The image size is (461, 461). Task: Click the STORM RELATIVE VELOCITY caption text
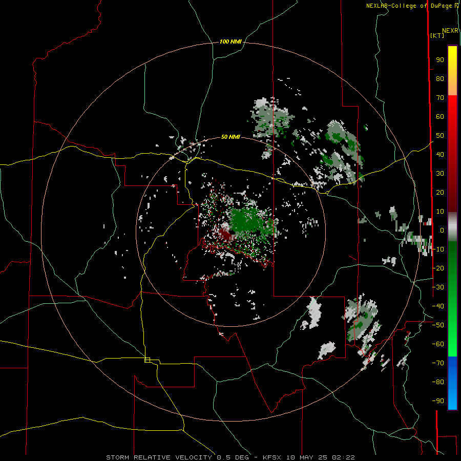click(159, 457)
